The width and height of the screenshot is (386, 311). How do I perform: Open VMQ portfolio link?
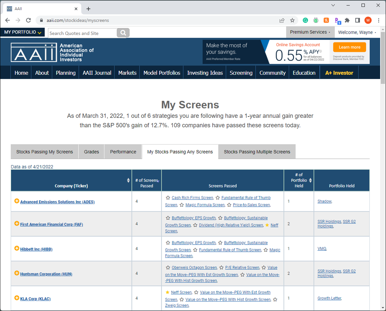tap(322, 249)
